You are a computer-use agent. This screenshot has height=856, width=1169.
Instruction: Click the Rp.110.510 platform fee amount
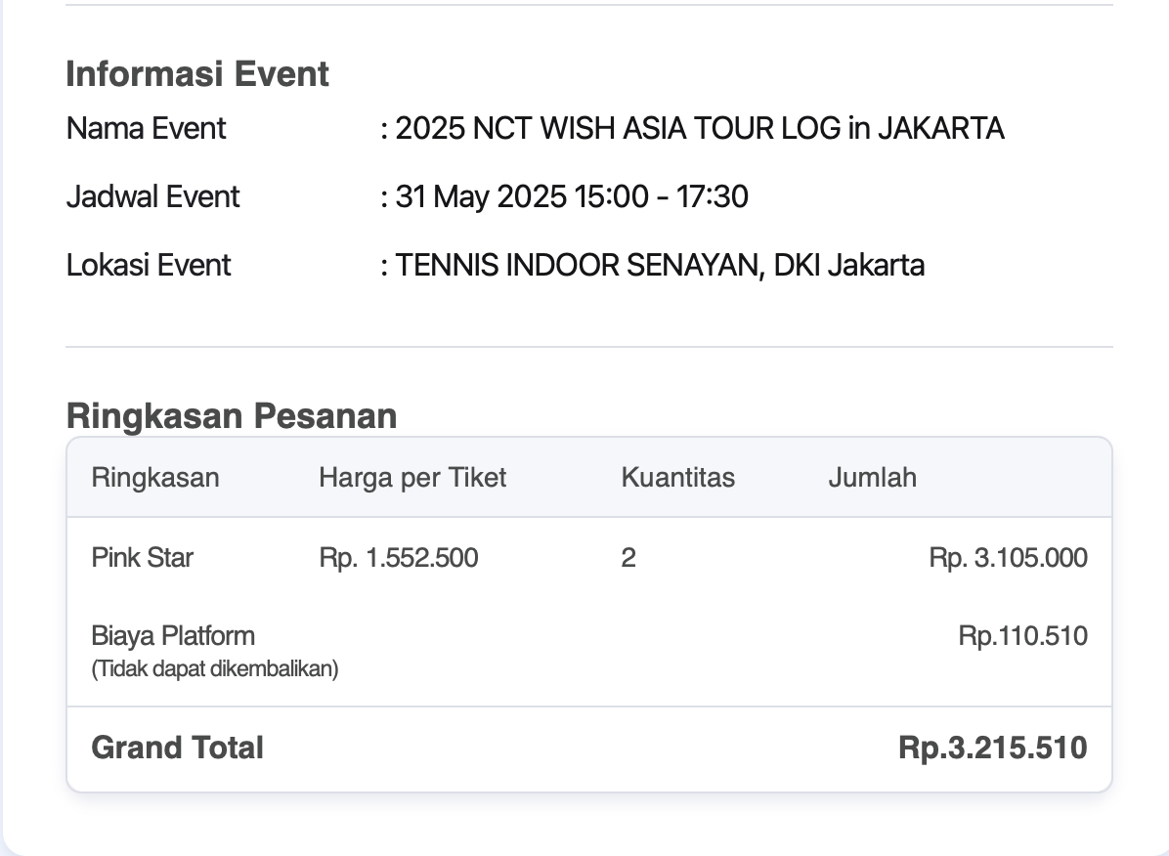(1022, 636)
